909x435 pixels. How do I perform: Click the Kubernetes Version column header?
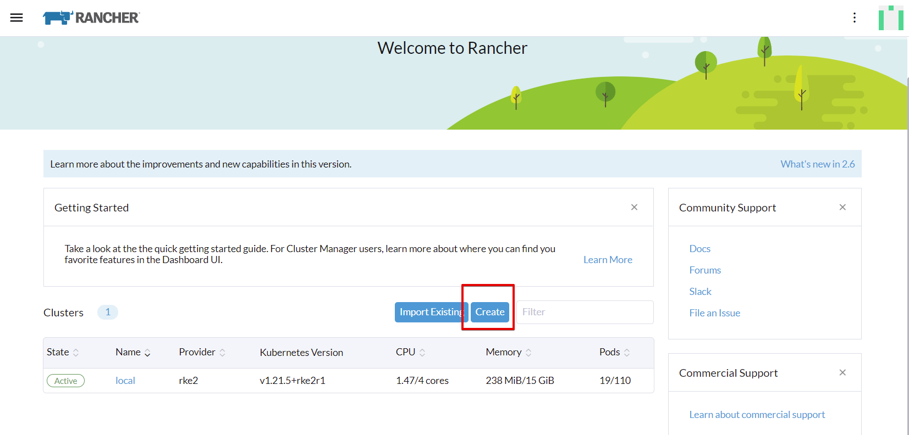point(301,353)
